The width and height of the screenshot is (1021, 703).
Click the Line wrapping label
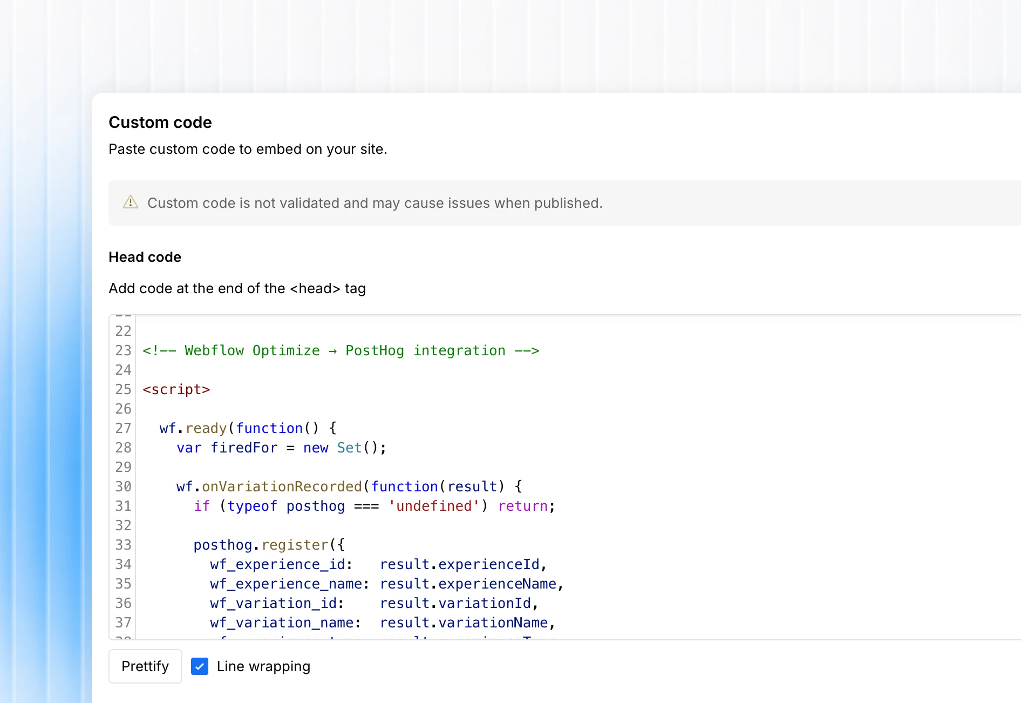(x=263, y=666)
